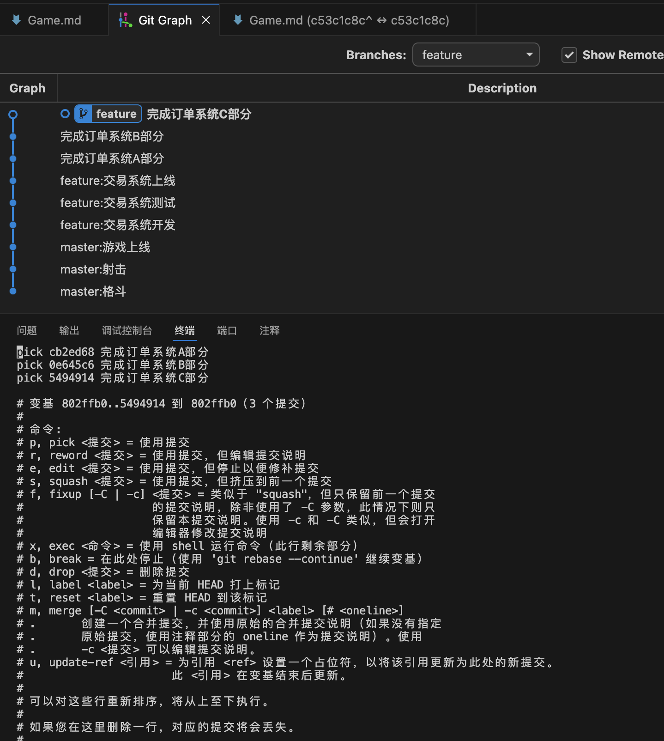Viewport: 664px width, 741px height.
Task: Click the Git Graph tab icon
Action: (125, 20)
